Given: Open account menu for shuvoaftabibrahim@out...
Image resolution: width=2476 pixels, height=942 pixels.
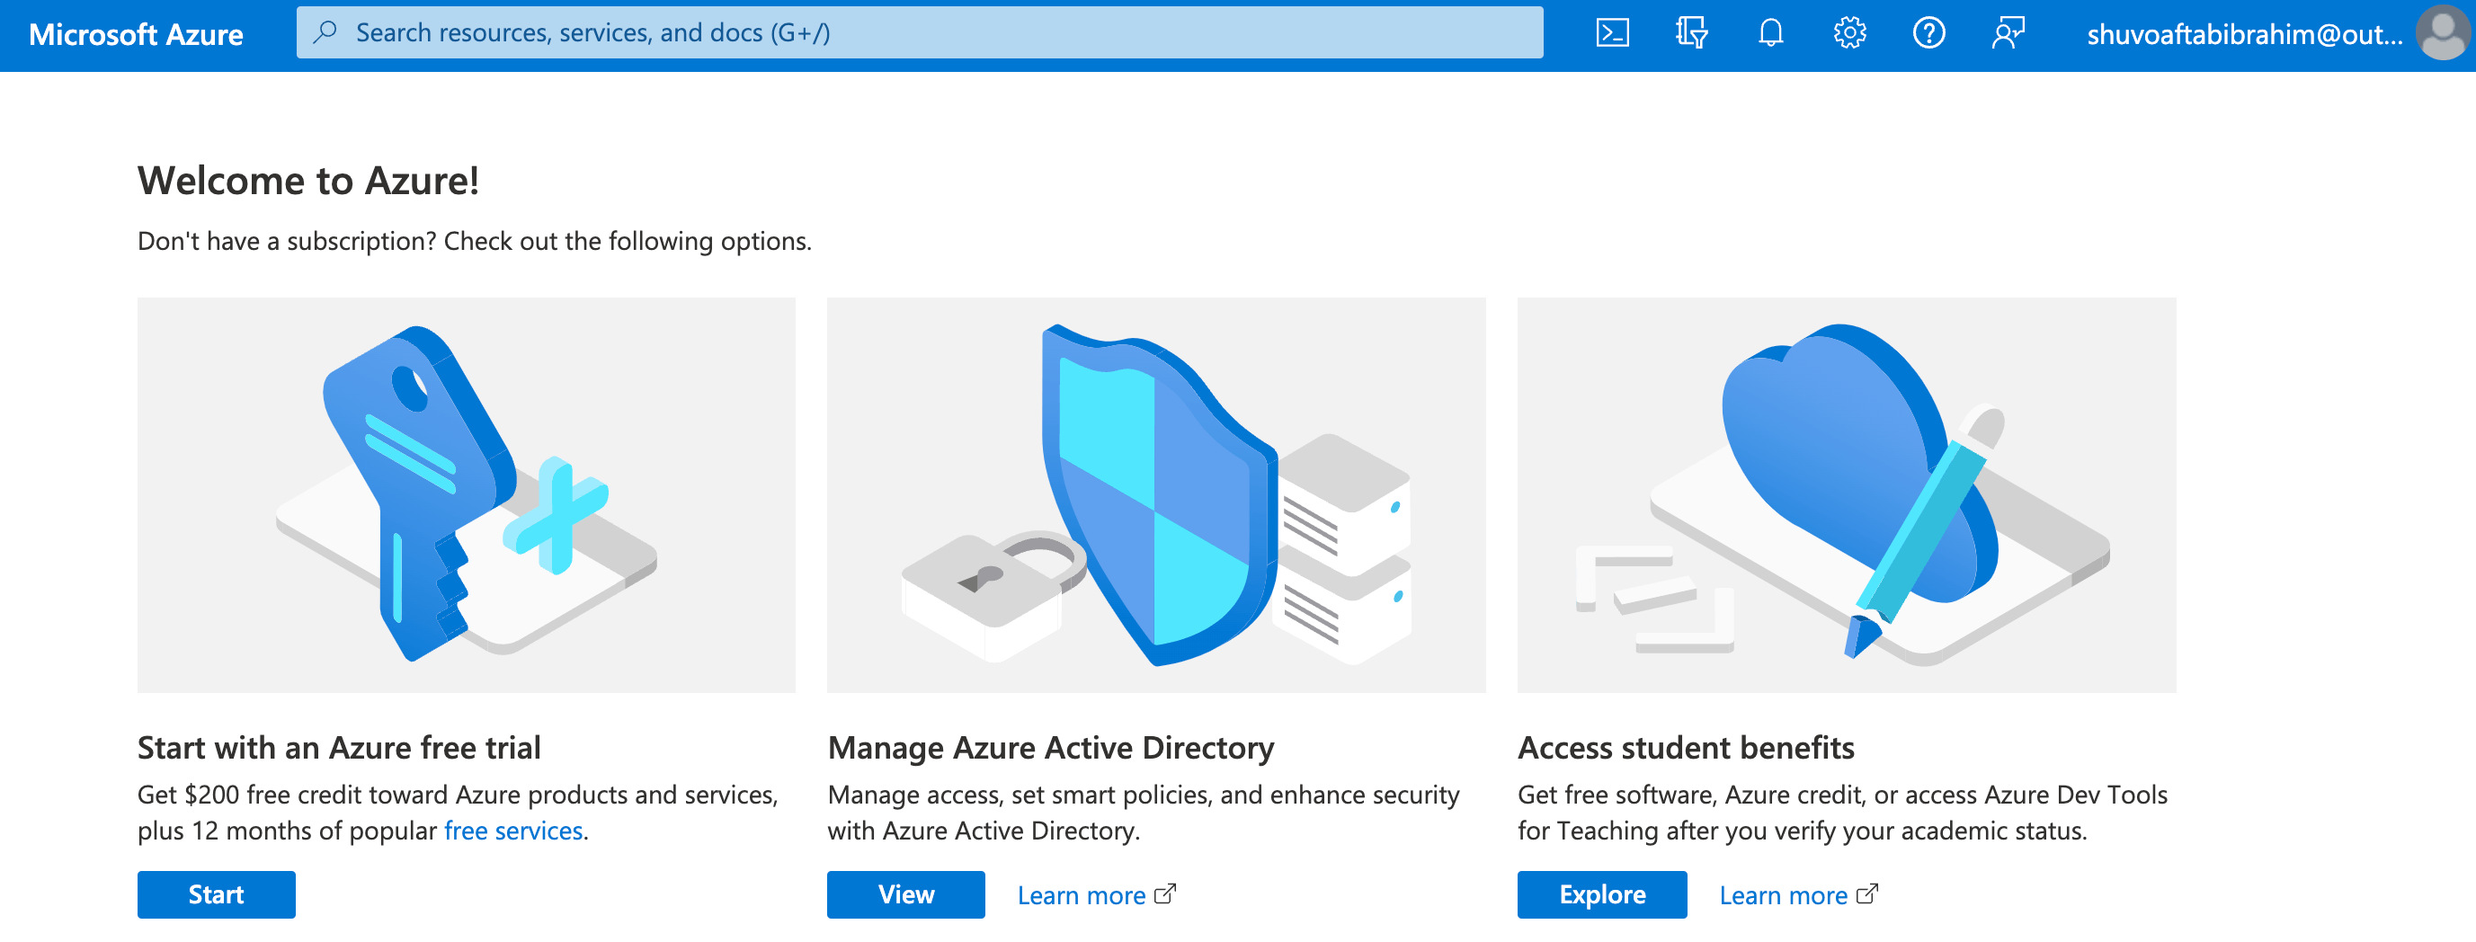Looking at the screenshot, I should (2243, 34).
